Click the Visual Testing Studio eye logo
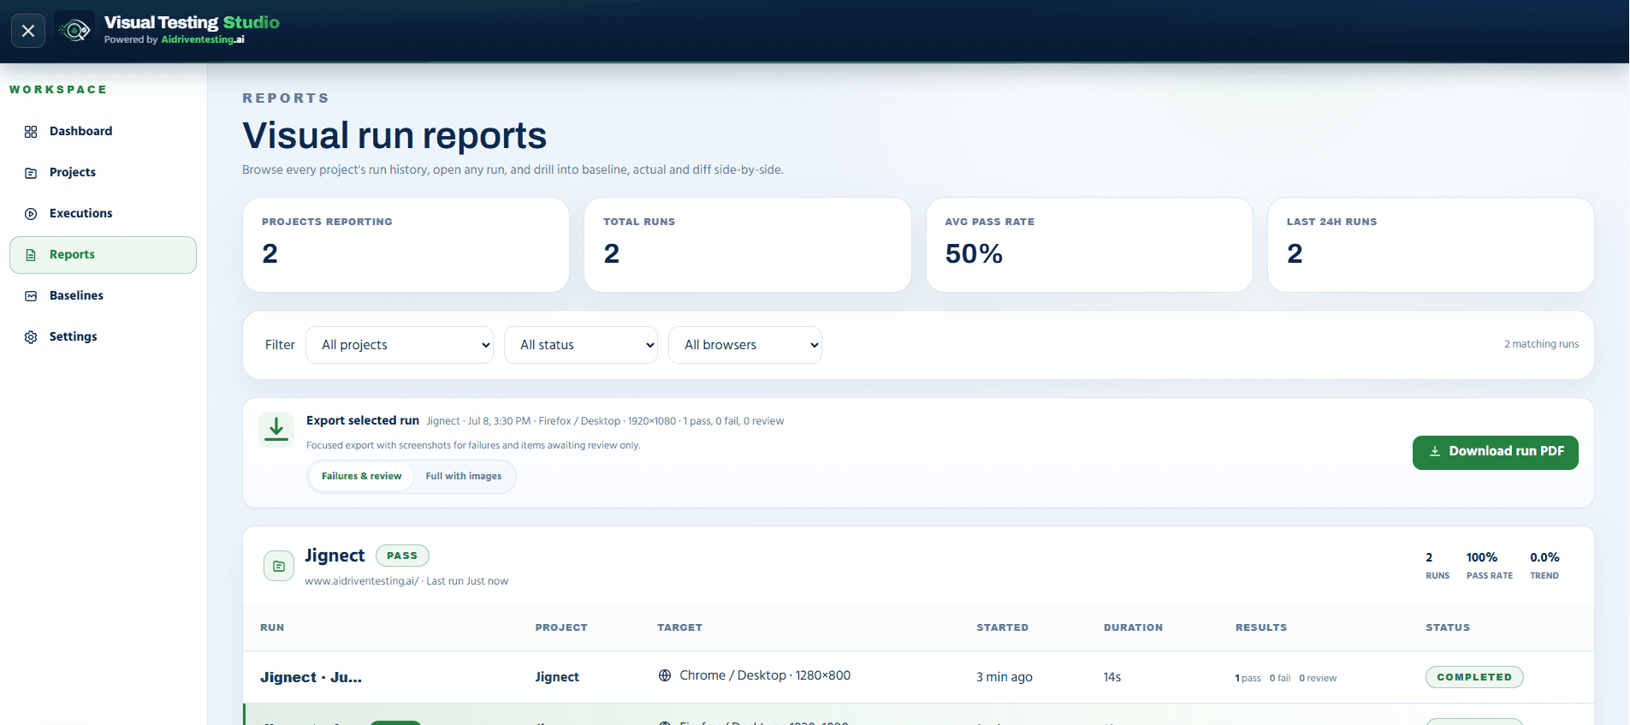 coord(74,31)
